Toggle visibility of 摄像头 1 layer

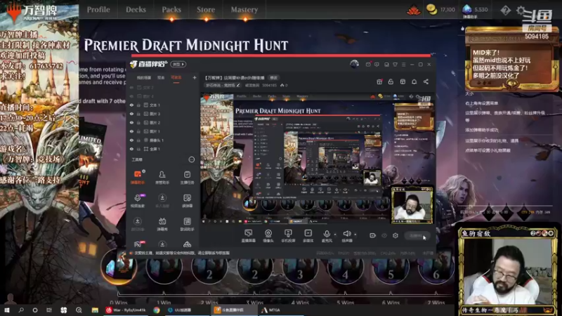131,140
